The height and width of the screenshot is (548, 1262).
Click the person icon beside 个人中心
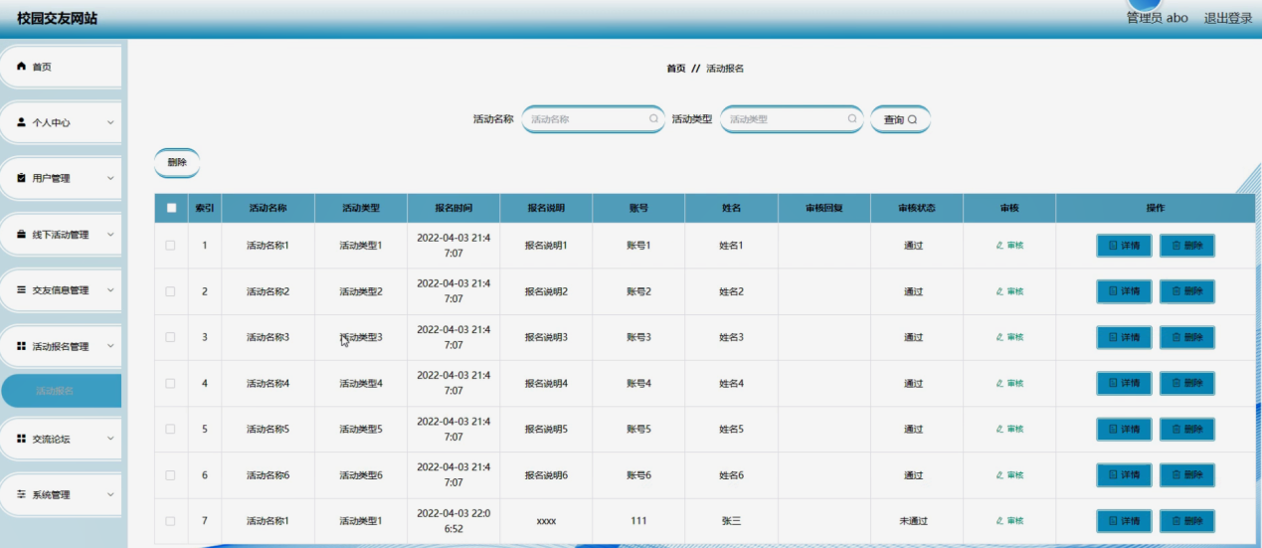tap(21, 122)
